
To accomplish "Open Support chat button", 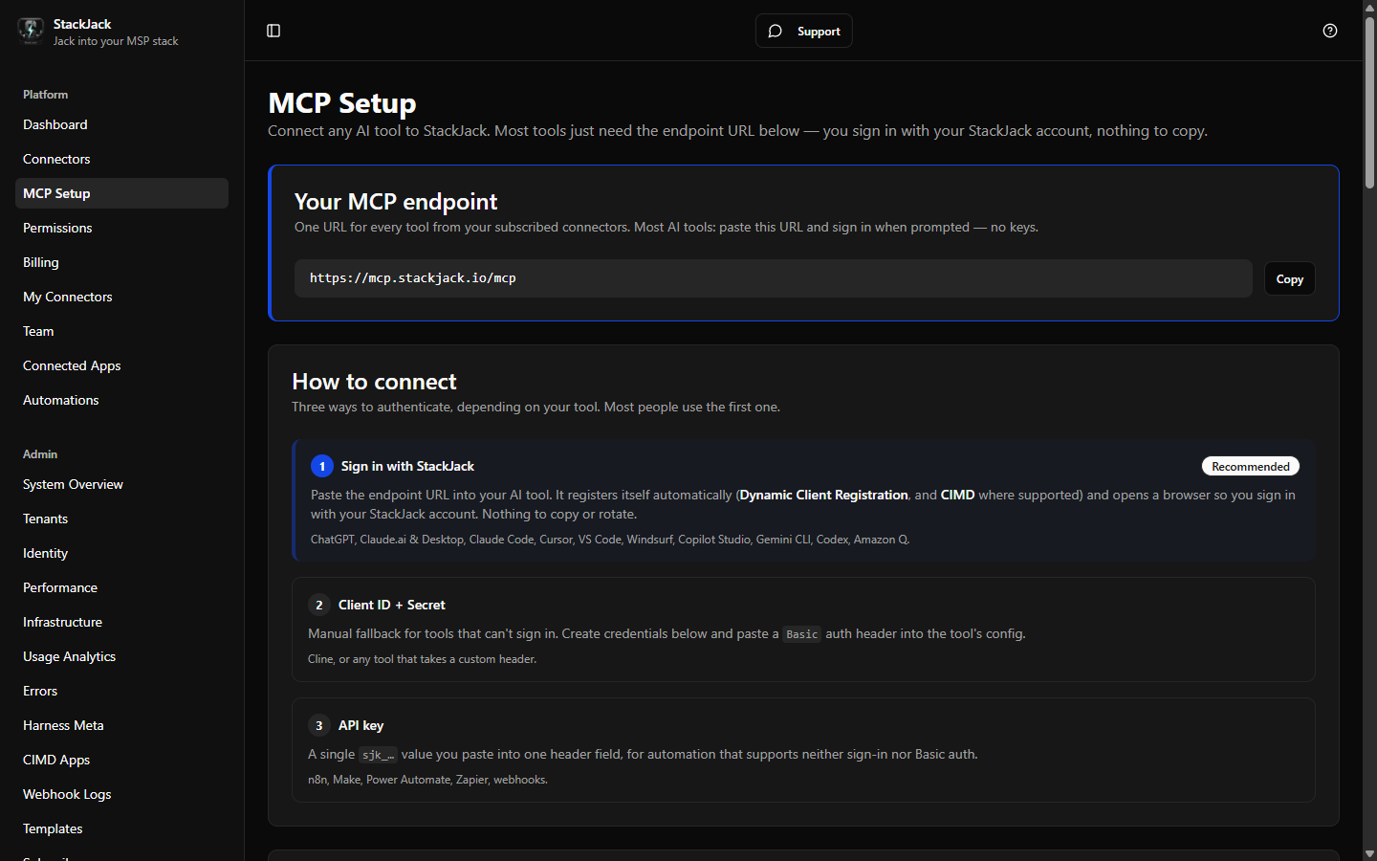I will coord(803,31).
